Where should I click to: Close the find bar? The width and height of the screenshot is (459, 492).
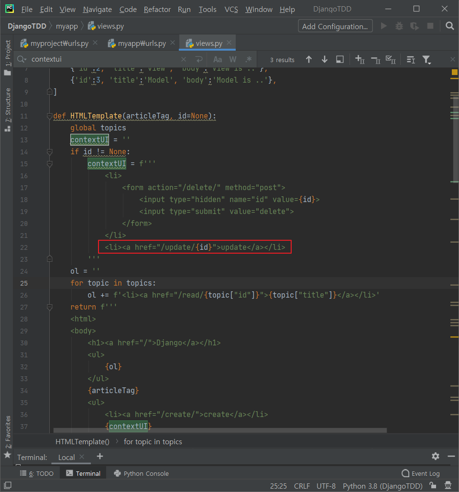[x=453, y=59]
